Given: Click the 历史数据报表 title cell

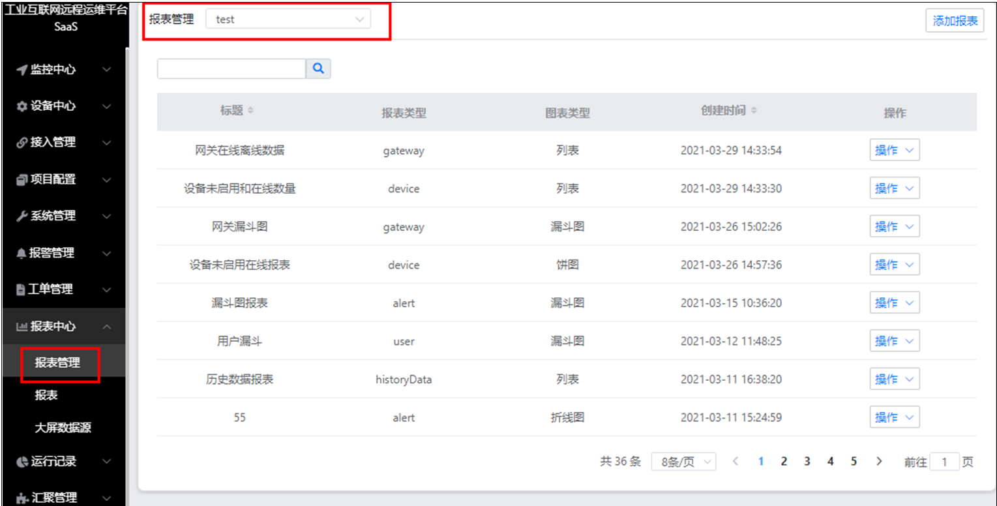Looking at the screenshot, I should tap(240, 379).
